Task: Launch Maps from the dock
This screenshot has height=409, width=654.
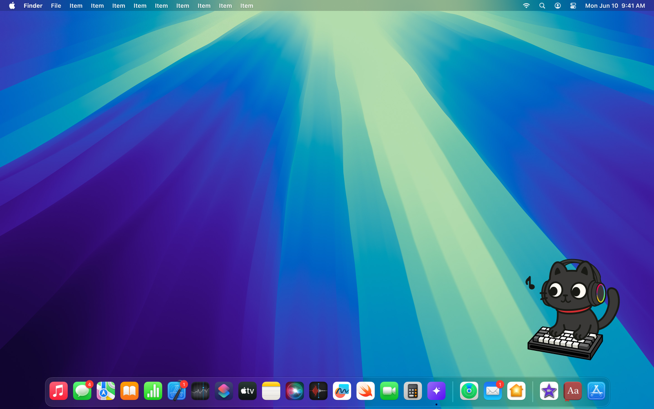Action: [x=106, y=391]
